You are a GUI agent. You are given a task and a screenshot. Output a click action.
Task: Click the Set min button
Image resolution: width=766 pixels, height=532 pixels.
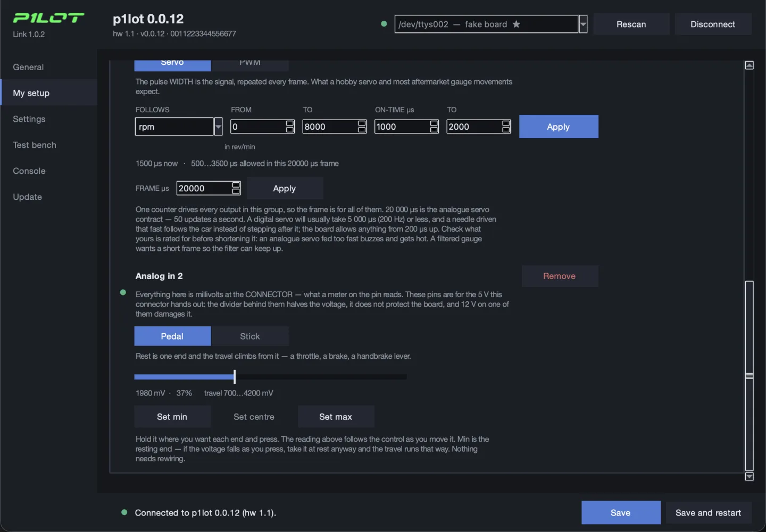click(x=172, y=417)
